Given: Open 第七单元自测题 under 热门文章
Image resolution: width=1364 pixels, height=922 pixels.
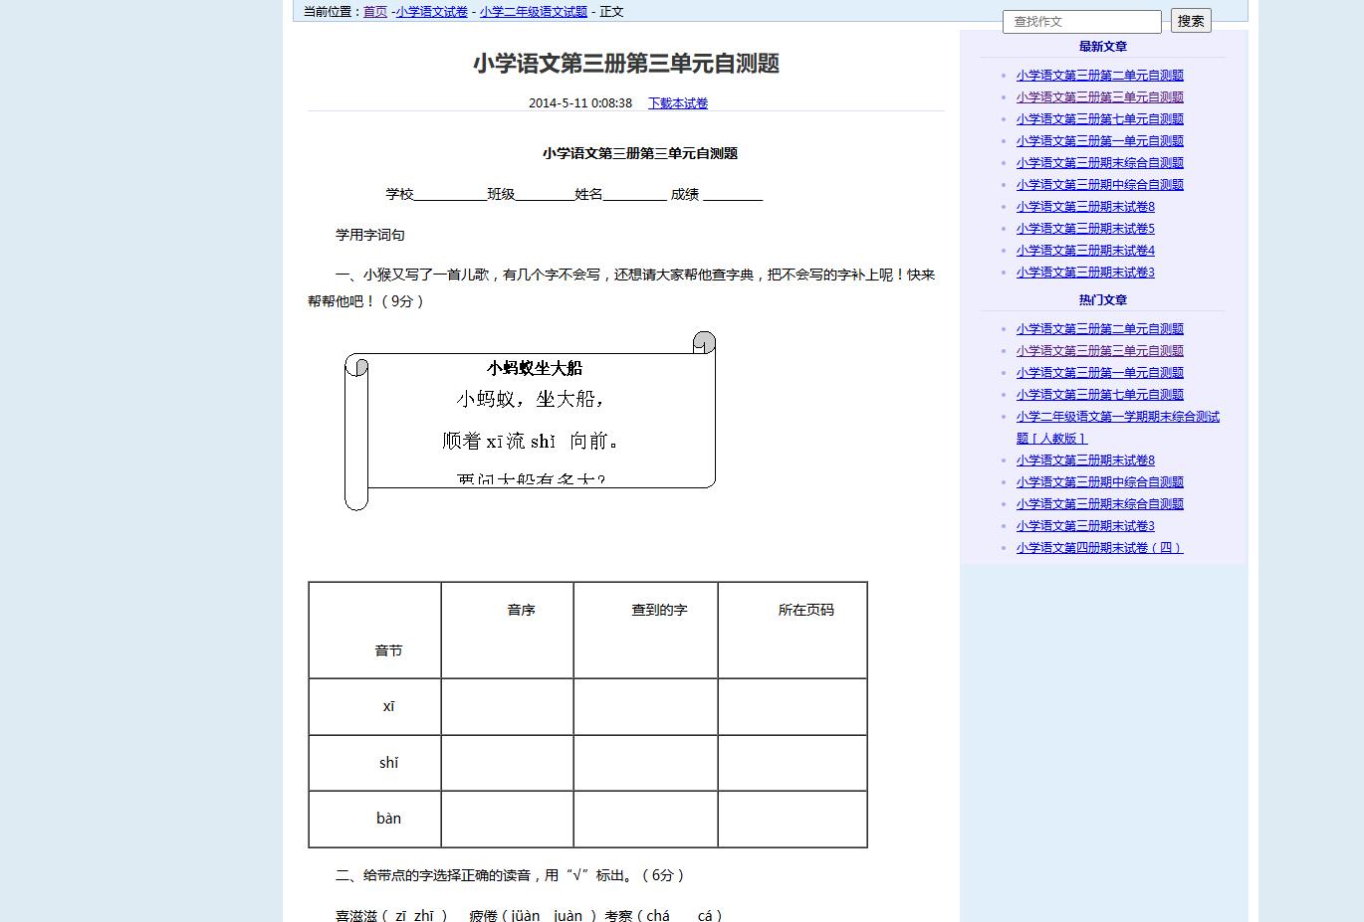Looking at the screenshot, I should pos(1100,395).
